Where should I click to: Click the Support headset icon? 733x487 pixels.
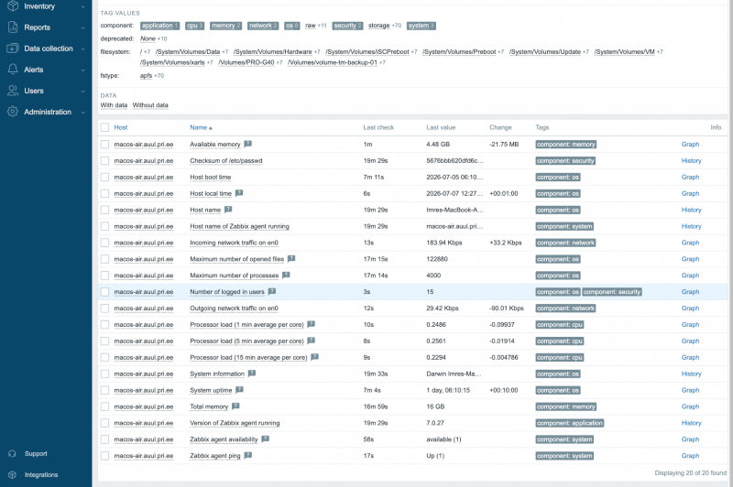pos(13,453)
